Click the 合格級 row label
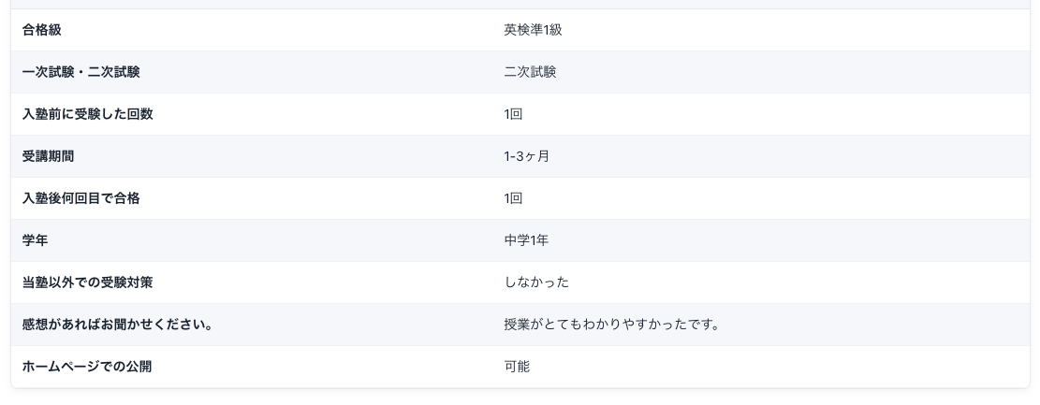 (x=42, y=30)
